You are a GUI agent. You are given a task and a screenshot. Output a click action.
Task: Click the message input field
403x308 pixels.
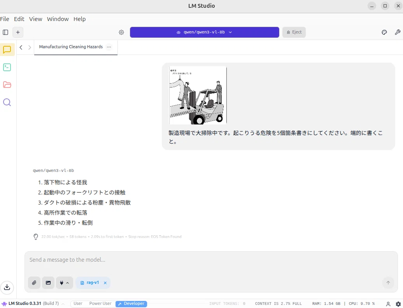(211, 260)
